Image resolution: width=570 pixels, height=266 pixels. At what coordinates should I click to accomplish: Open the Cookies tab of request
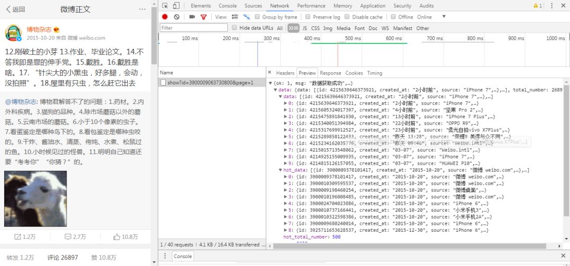pyautogui.click(x=354, y=73)
